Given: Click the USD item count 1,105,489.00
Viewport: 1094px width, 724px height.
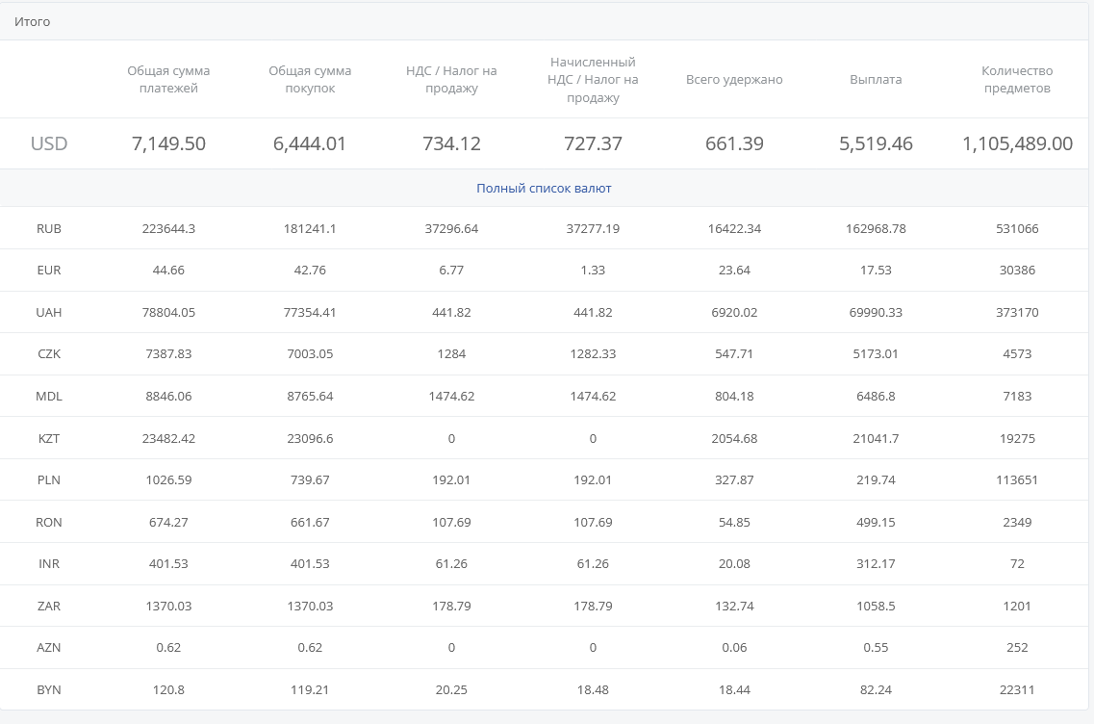Looking at the screenshot, I should pyautogui.click(x=1017, y=144).
